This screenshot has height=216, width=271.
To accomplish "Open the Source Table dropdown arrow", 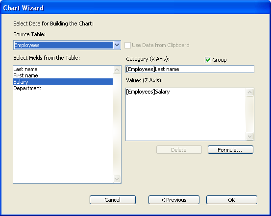I will (117, 45).
